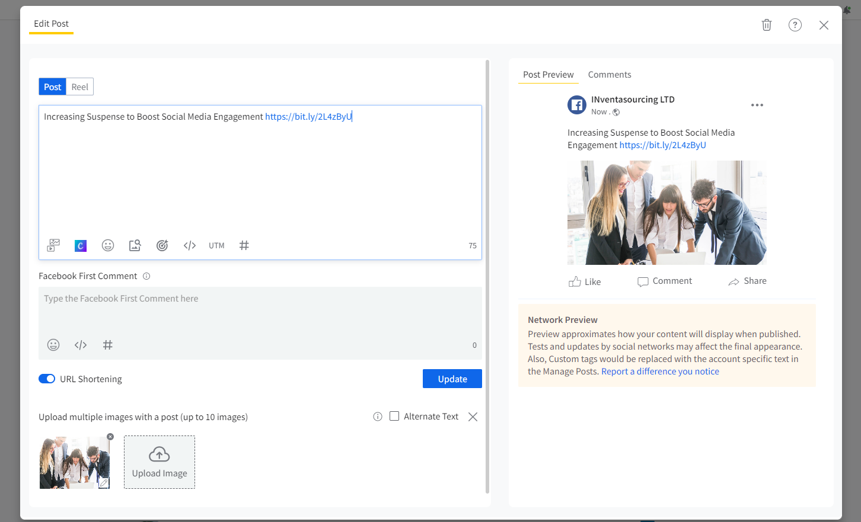Open emoji picker in post editor
Screen dimensions: 861x522
tap(108, 245)
